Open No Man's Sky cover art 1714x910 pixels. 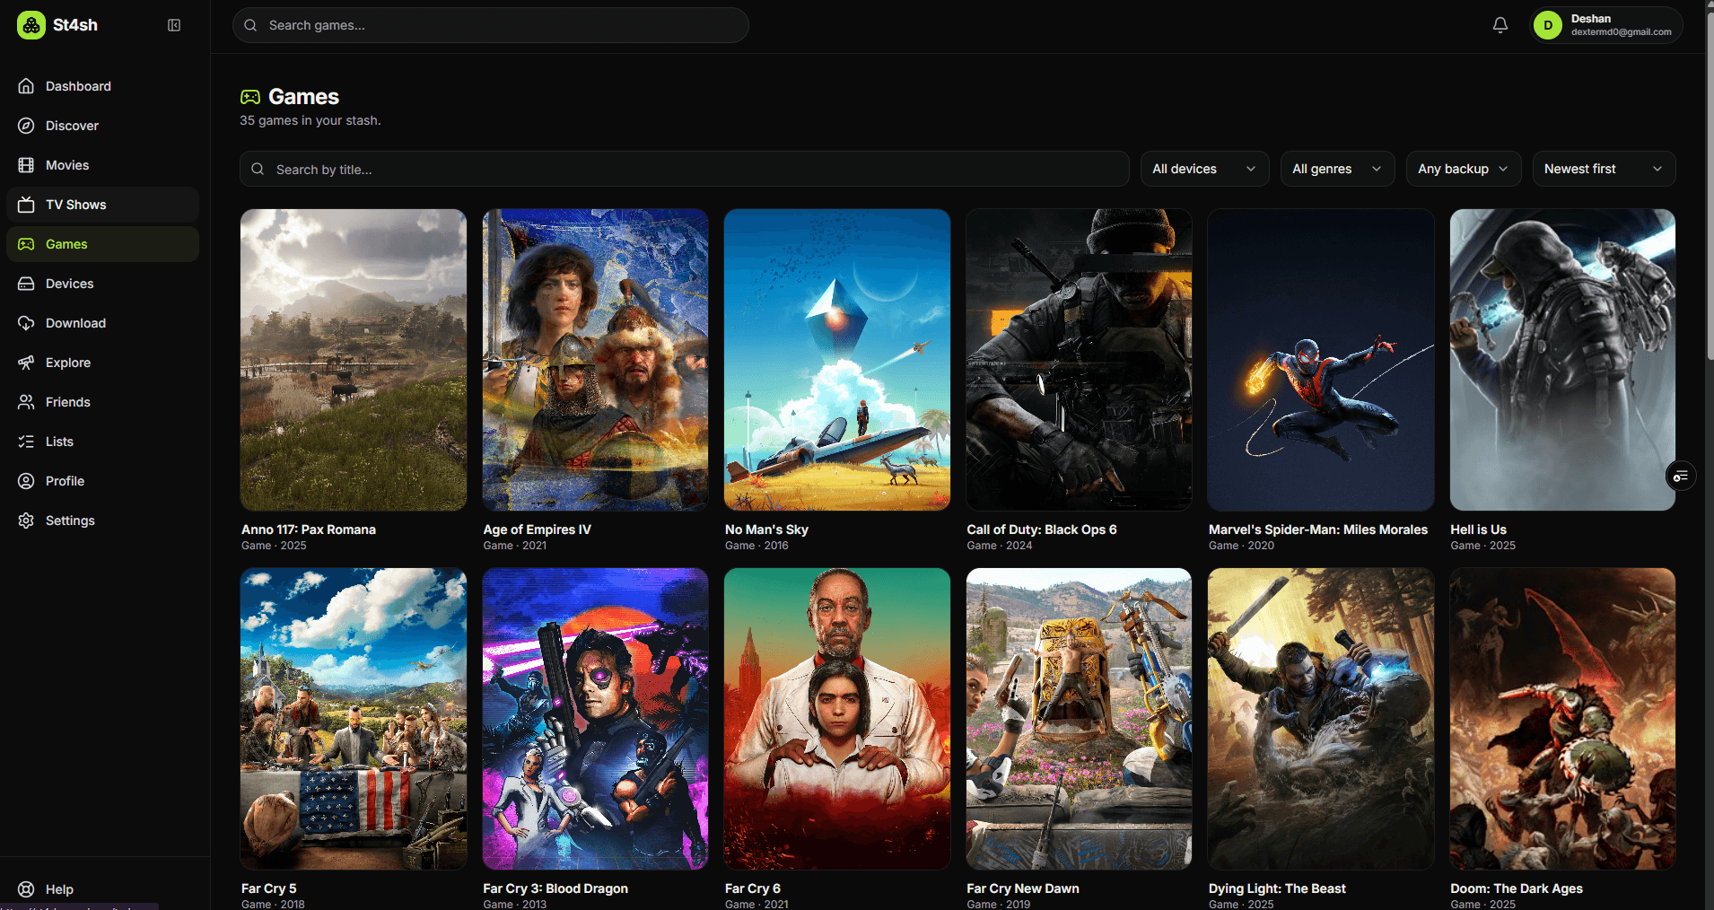(837, 360)
